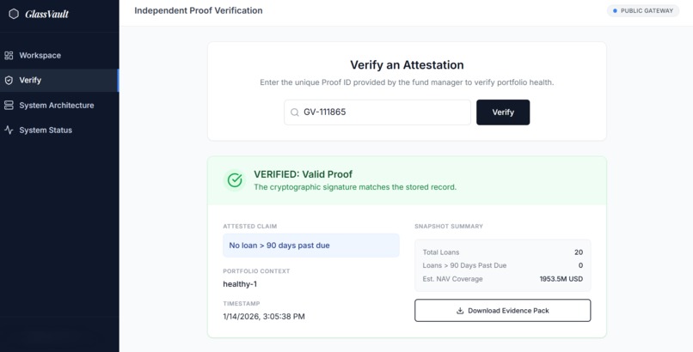Image resolution: width=693 pixels, height=352 pixels.
Task: Click the VERIFIED: Valid Proof heading
Action: pos(303,174)
